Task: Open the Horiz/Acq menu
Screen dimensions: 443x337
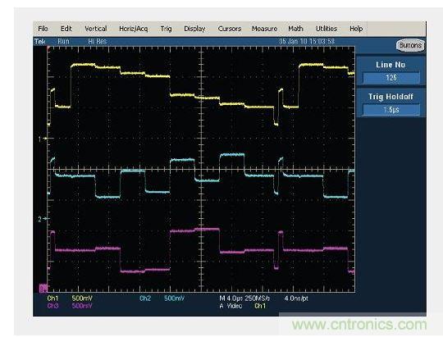Action: coord(134,29)
